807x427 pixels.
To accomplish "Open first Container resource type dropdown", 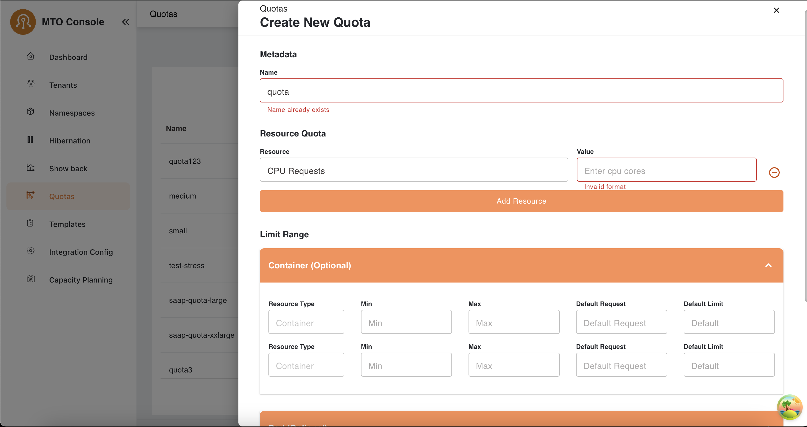I will click(306, 322).
